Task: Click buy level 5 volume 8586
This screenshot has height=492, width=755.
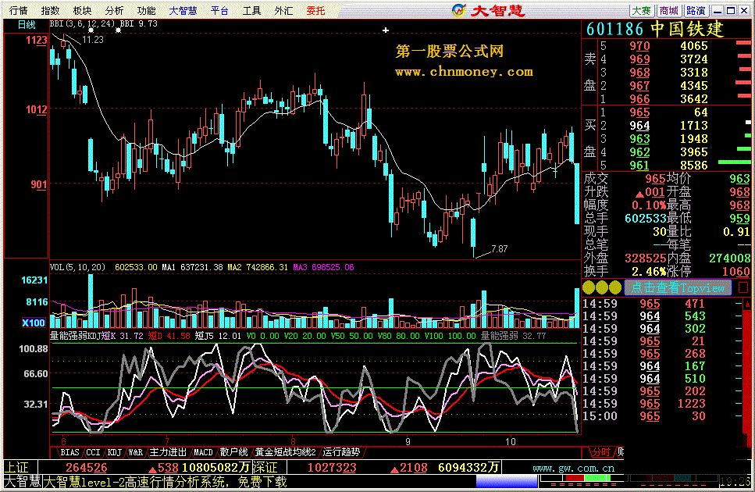Action: pos(694,166)
